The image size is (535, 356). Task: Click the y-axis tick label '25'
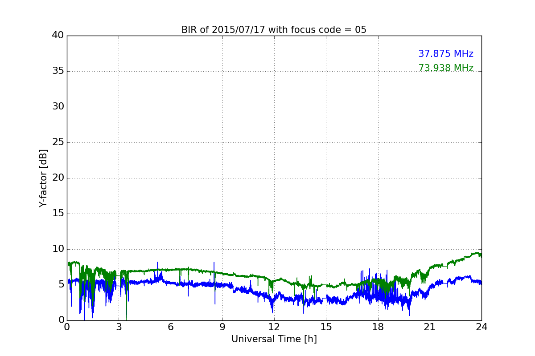tap(58, 142)
